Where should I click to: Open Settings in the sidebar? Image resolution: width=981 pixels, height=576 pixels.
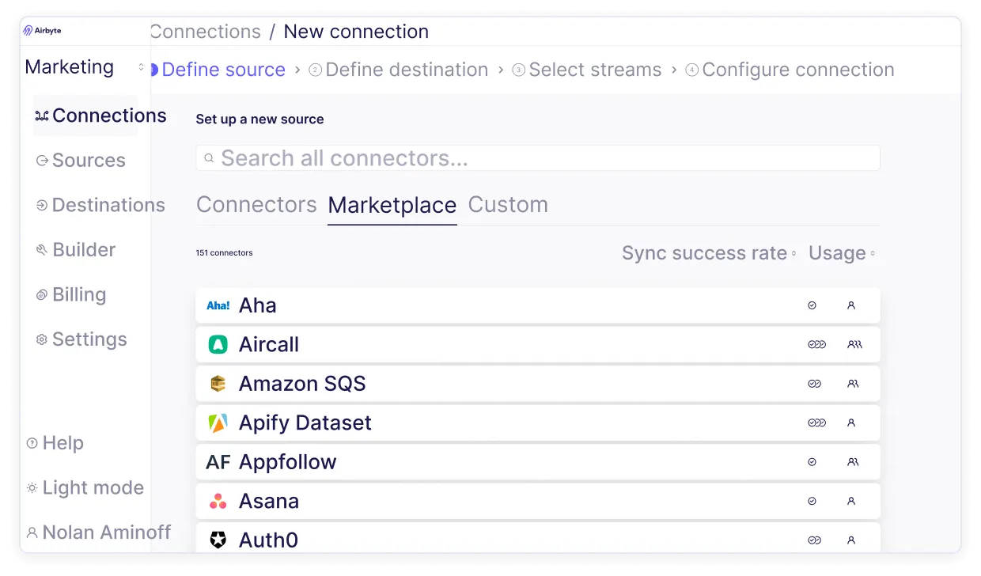[x=81, y=339]
